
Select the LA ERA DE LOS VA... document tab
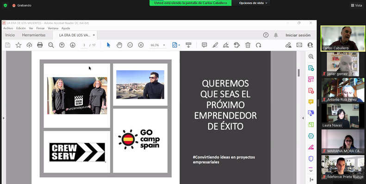74,35
